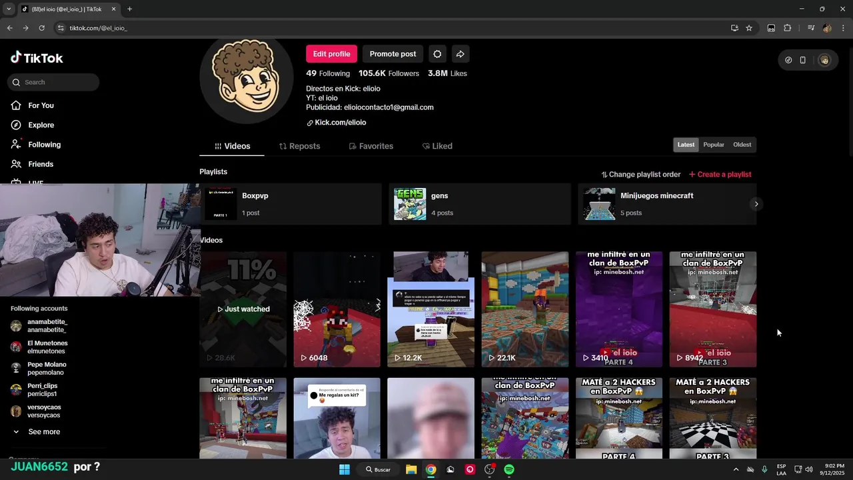Click Change playlist order

(640, 175)
